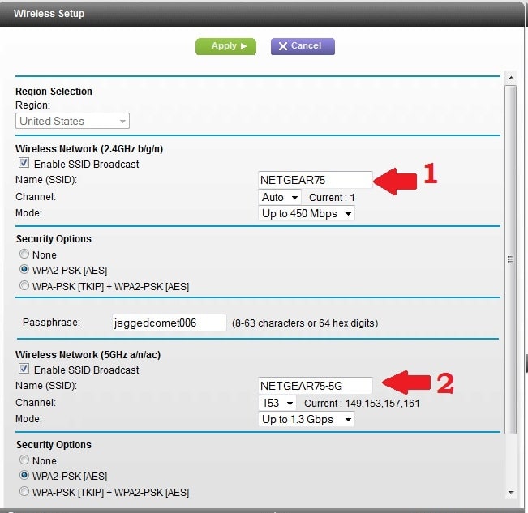Click the NETGEAR75-5G SSID name field
528x513 pixels.
pos(315,386)
